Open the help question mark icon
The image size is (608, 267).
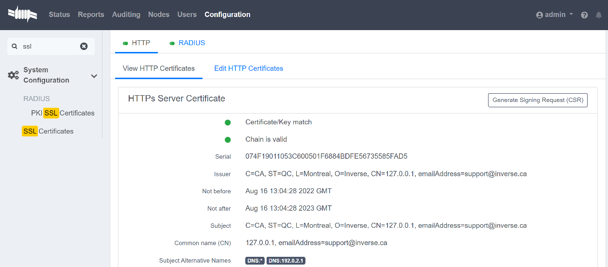click(x=584, y=15)
